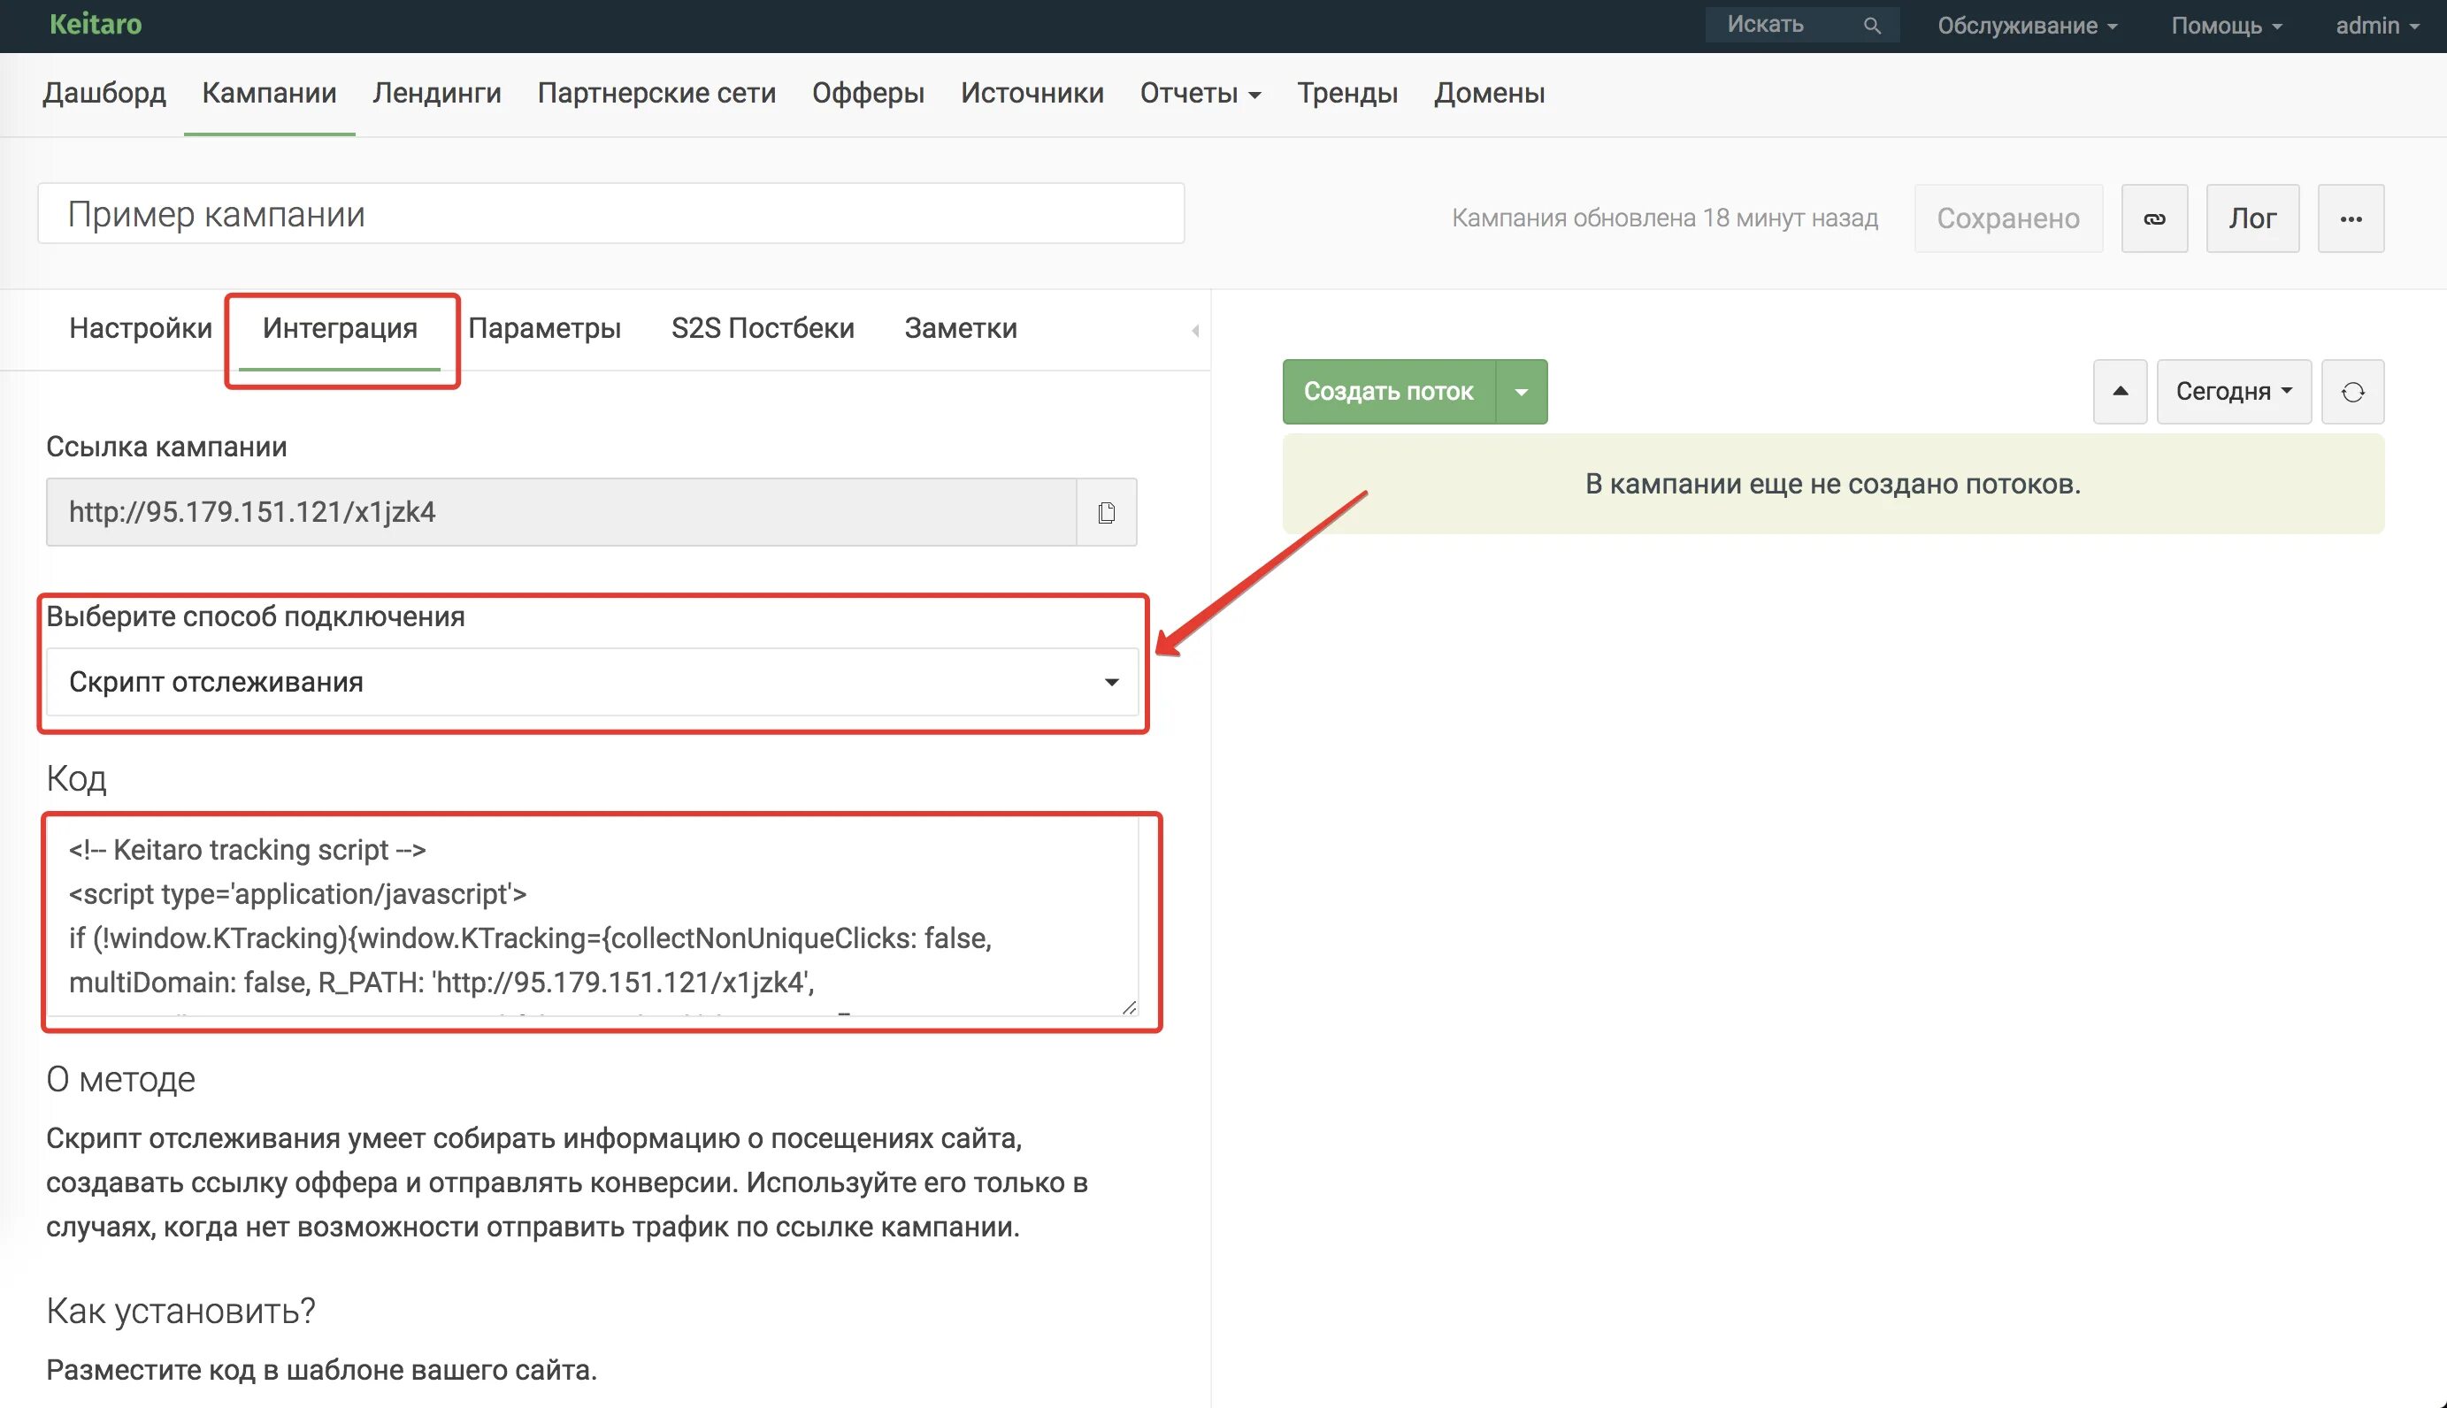
Task: Open the Лог button
Action: [x=2251, y=218]
